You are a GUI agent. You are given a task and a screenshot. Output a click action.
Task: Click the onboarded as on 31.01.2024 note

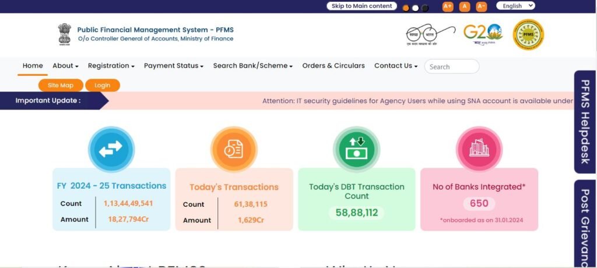481,220
